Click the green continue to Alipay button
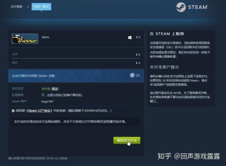Screen dimensions: 226x166 pos(127,140)
